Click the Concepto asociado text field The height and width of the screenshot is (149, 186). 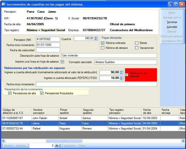(x=125, y=62)
